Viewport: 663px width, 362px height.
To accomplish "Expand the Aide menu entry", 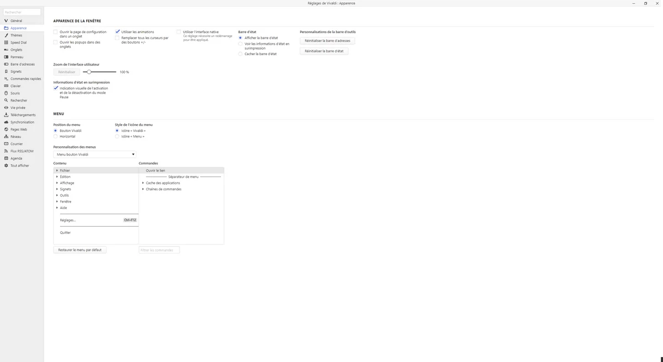I will 57,207.
